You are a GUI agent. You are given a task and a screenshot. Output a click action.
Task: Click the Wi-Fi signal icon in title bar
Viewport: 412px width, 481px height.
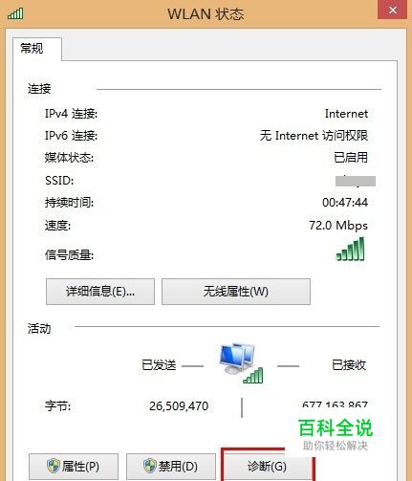[x=15, y=13]
